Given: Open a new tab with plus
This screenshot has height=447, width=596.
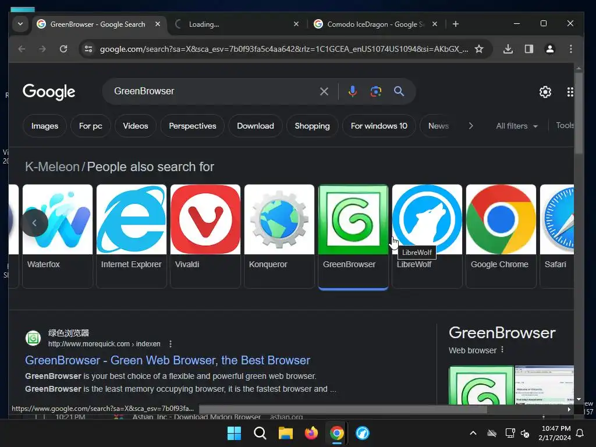Looking at the screenshot, I should click(x=455, y=24).
